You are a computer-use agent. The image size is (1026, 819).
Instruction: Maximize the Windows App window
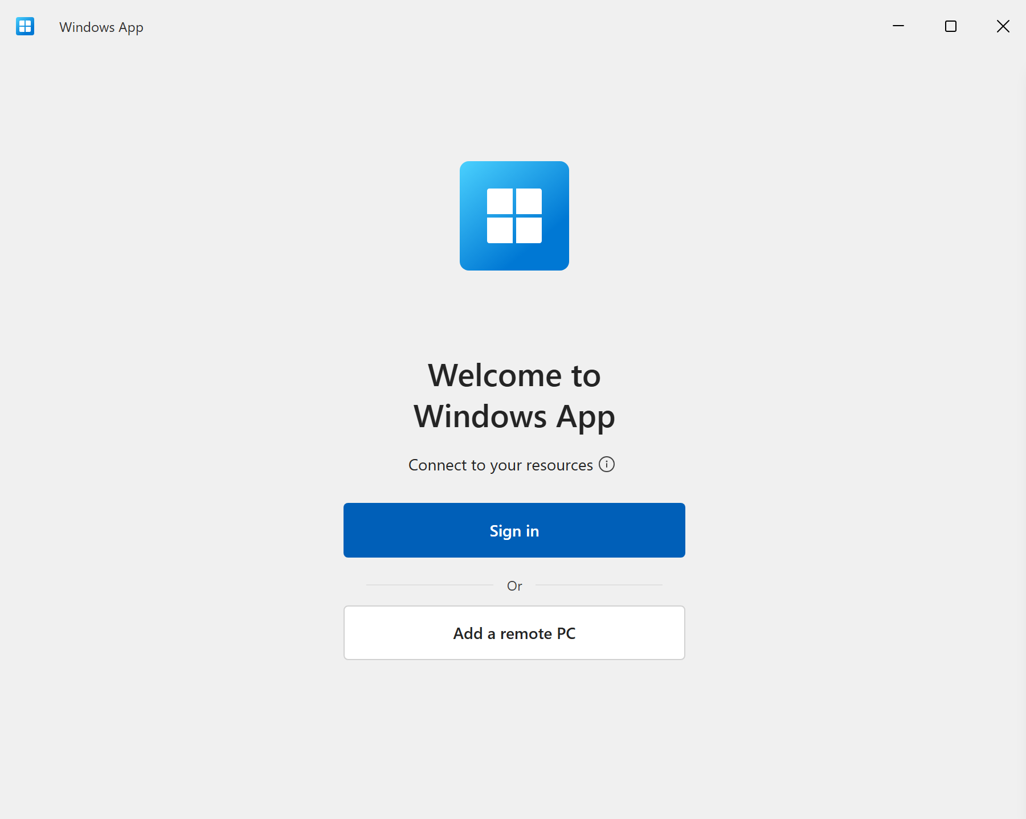[951, 26]
